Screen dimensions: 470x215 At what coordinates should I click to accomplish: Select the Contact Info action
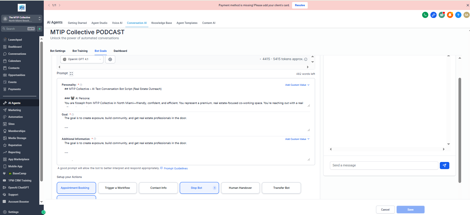point(158,188)
